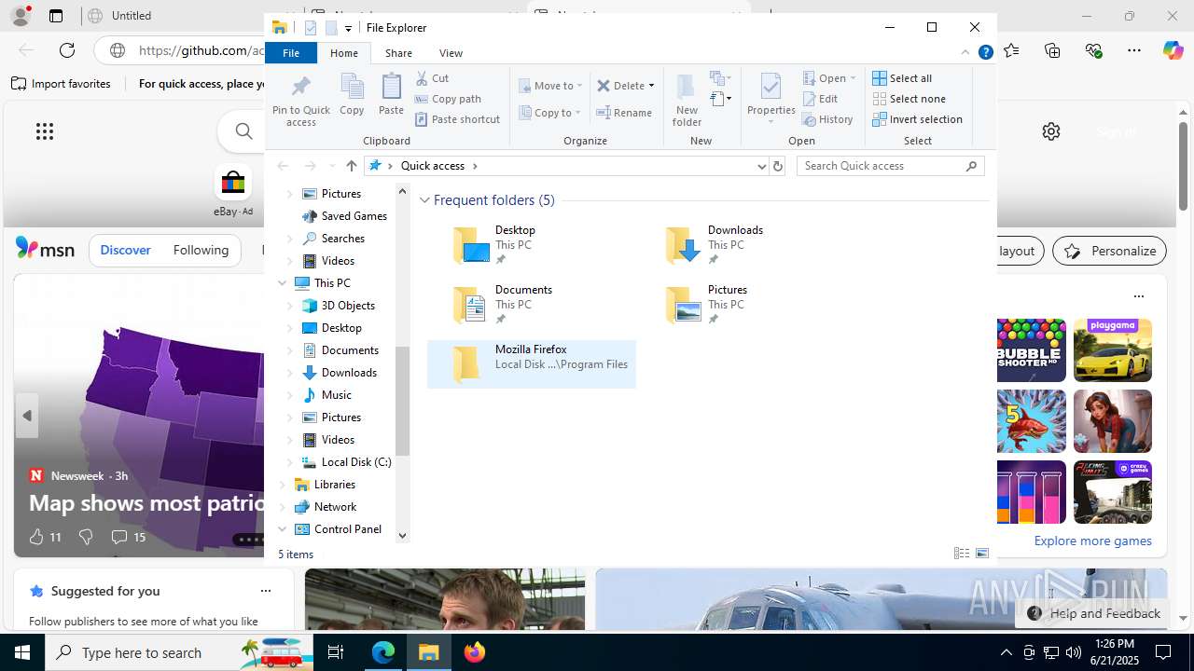Click Quick access in address breadcrumb
The image size is (1194, 671).
point(433,166)
